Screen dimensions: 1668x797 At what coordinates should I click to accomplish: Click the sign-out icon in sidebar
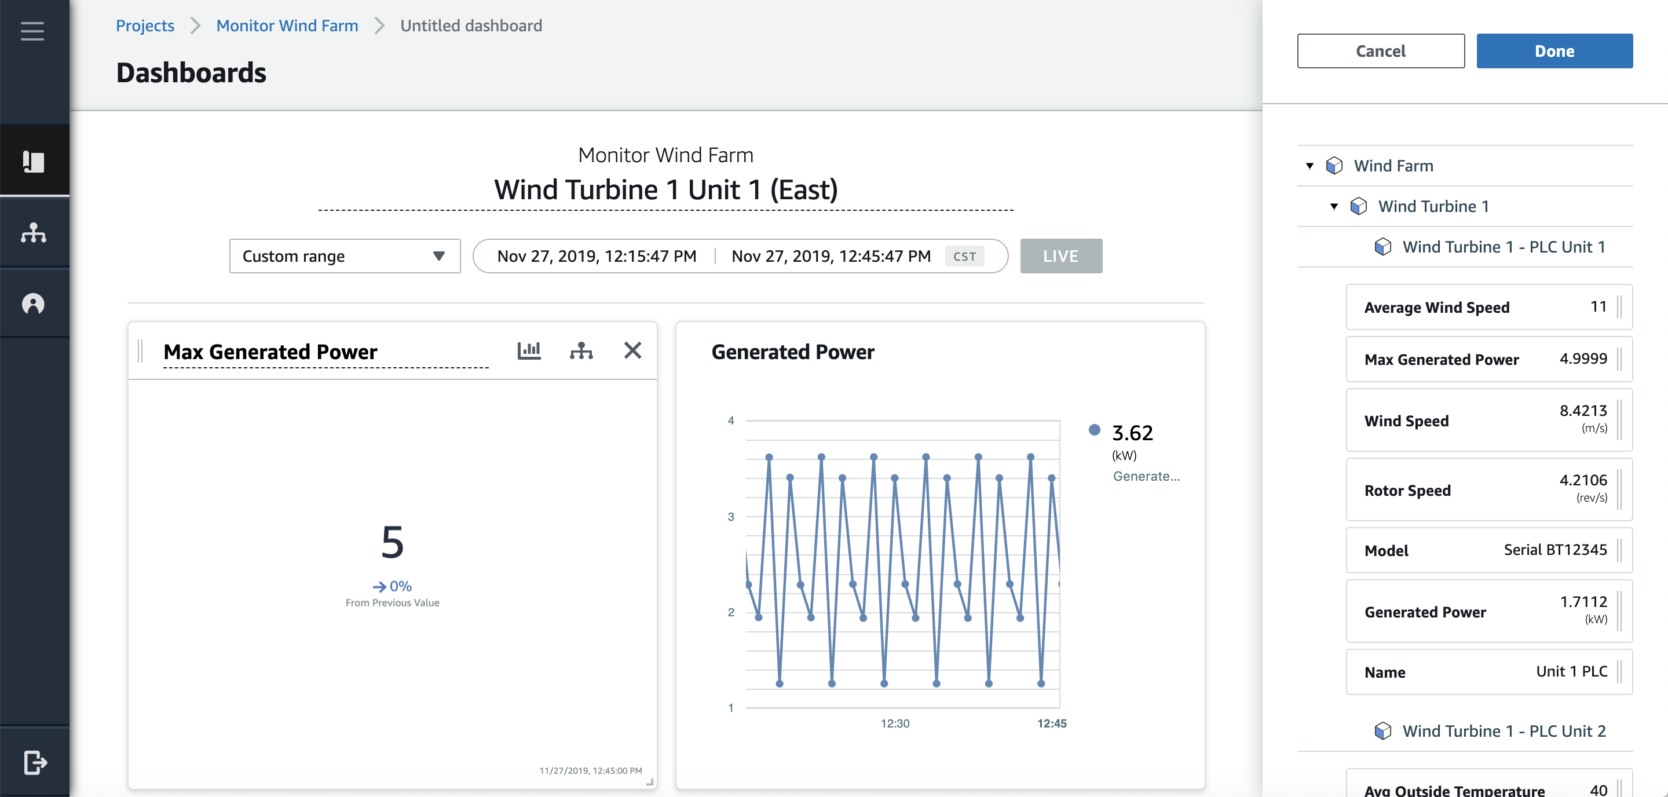(x=35, y=762)
